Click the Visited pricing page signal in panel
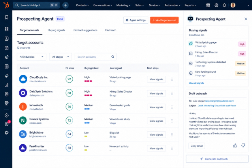The image size is (252, 168). (217, 44)
